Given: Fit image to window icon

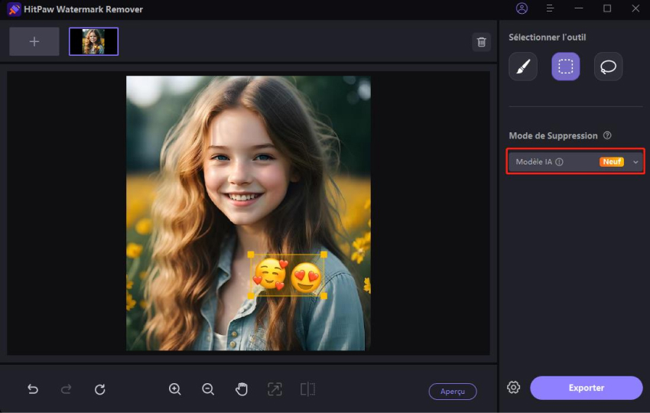Looking at the screenshot, I should (x=275, y=389).
